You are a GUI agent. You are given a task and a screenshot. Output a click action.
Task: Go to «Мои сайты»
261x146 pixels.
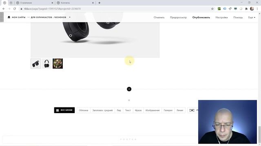click(x=18, y=17)
